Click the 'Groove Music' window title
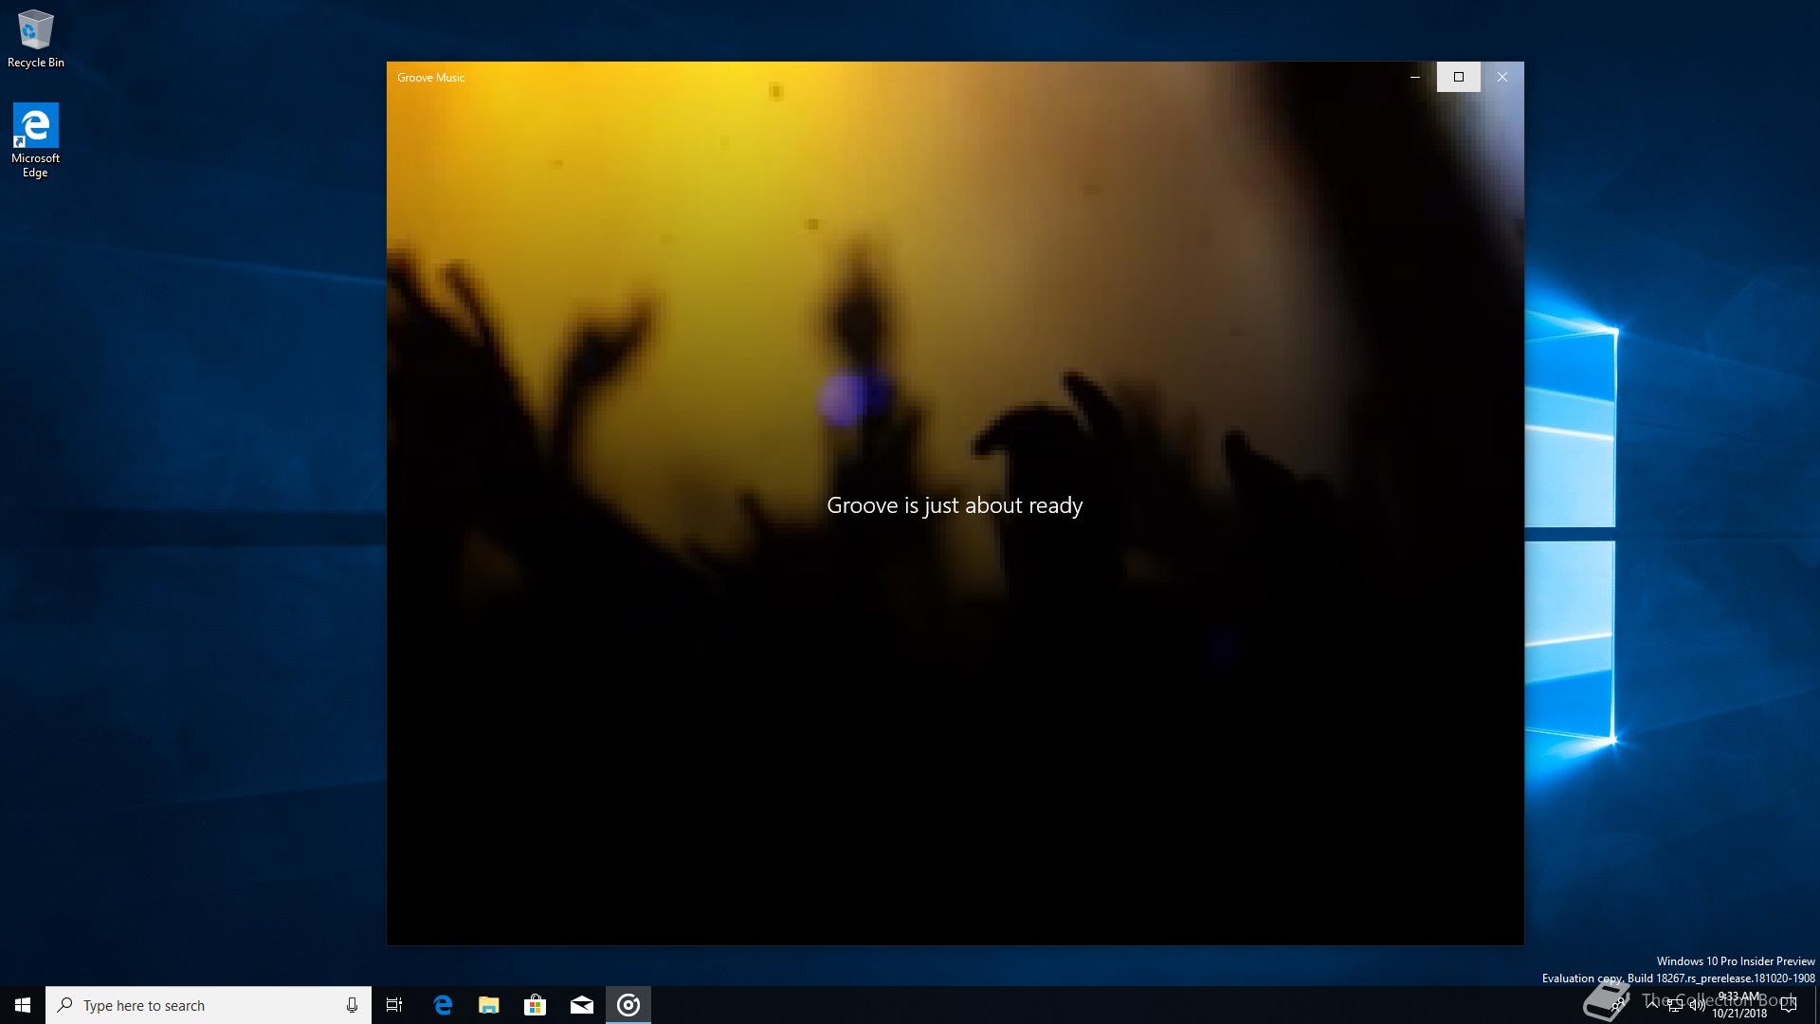1820x1024 pixels. [x=431, y=78]
